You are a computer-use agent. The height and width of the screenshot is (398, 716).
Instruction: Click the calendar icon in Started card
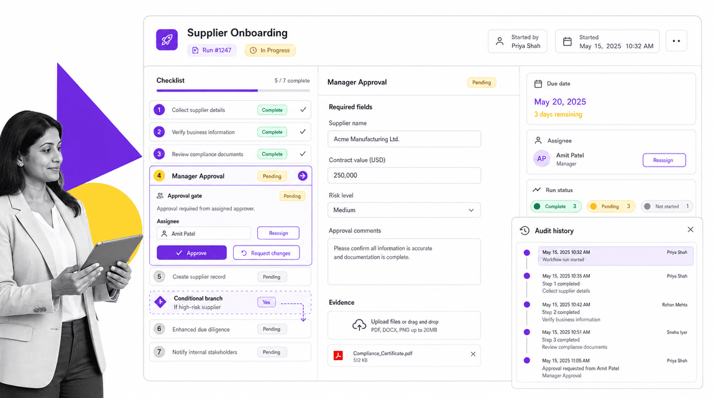(567, 42)
